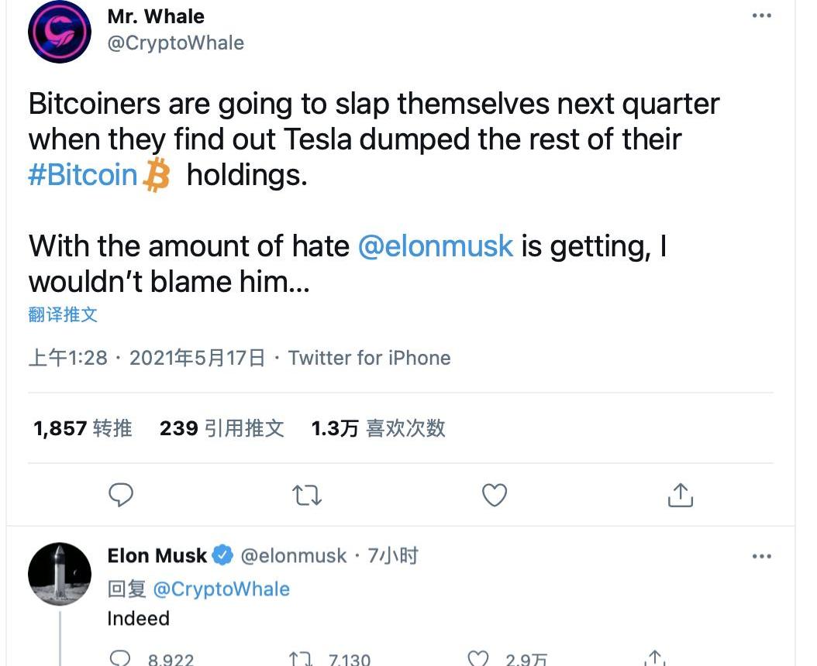This screenshot has height=666, width=817.
Task: Share the main tweet via share icon
Action: click(x=680, y=495)
